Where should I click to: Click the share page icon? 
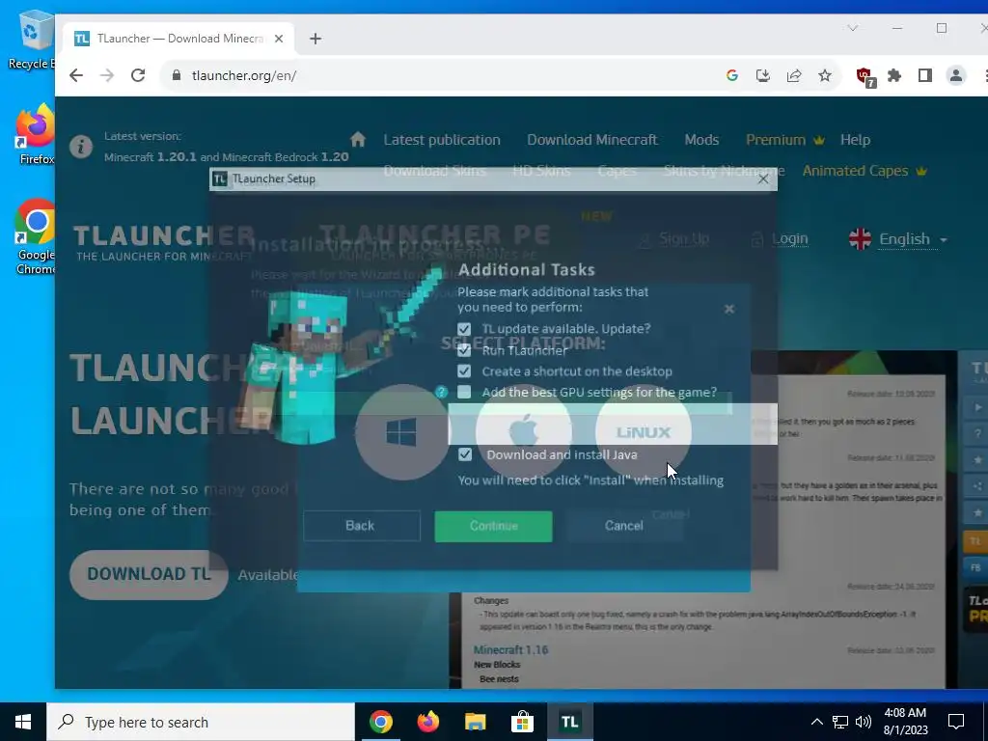point(794,75)
